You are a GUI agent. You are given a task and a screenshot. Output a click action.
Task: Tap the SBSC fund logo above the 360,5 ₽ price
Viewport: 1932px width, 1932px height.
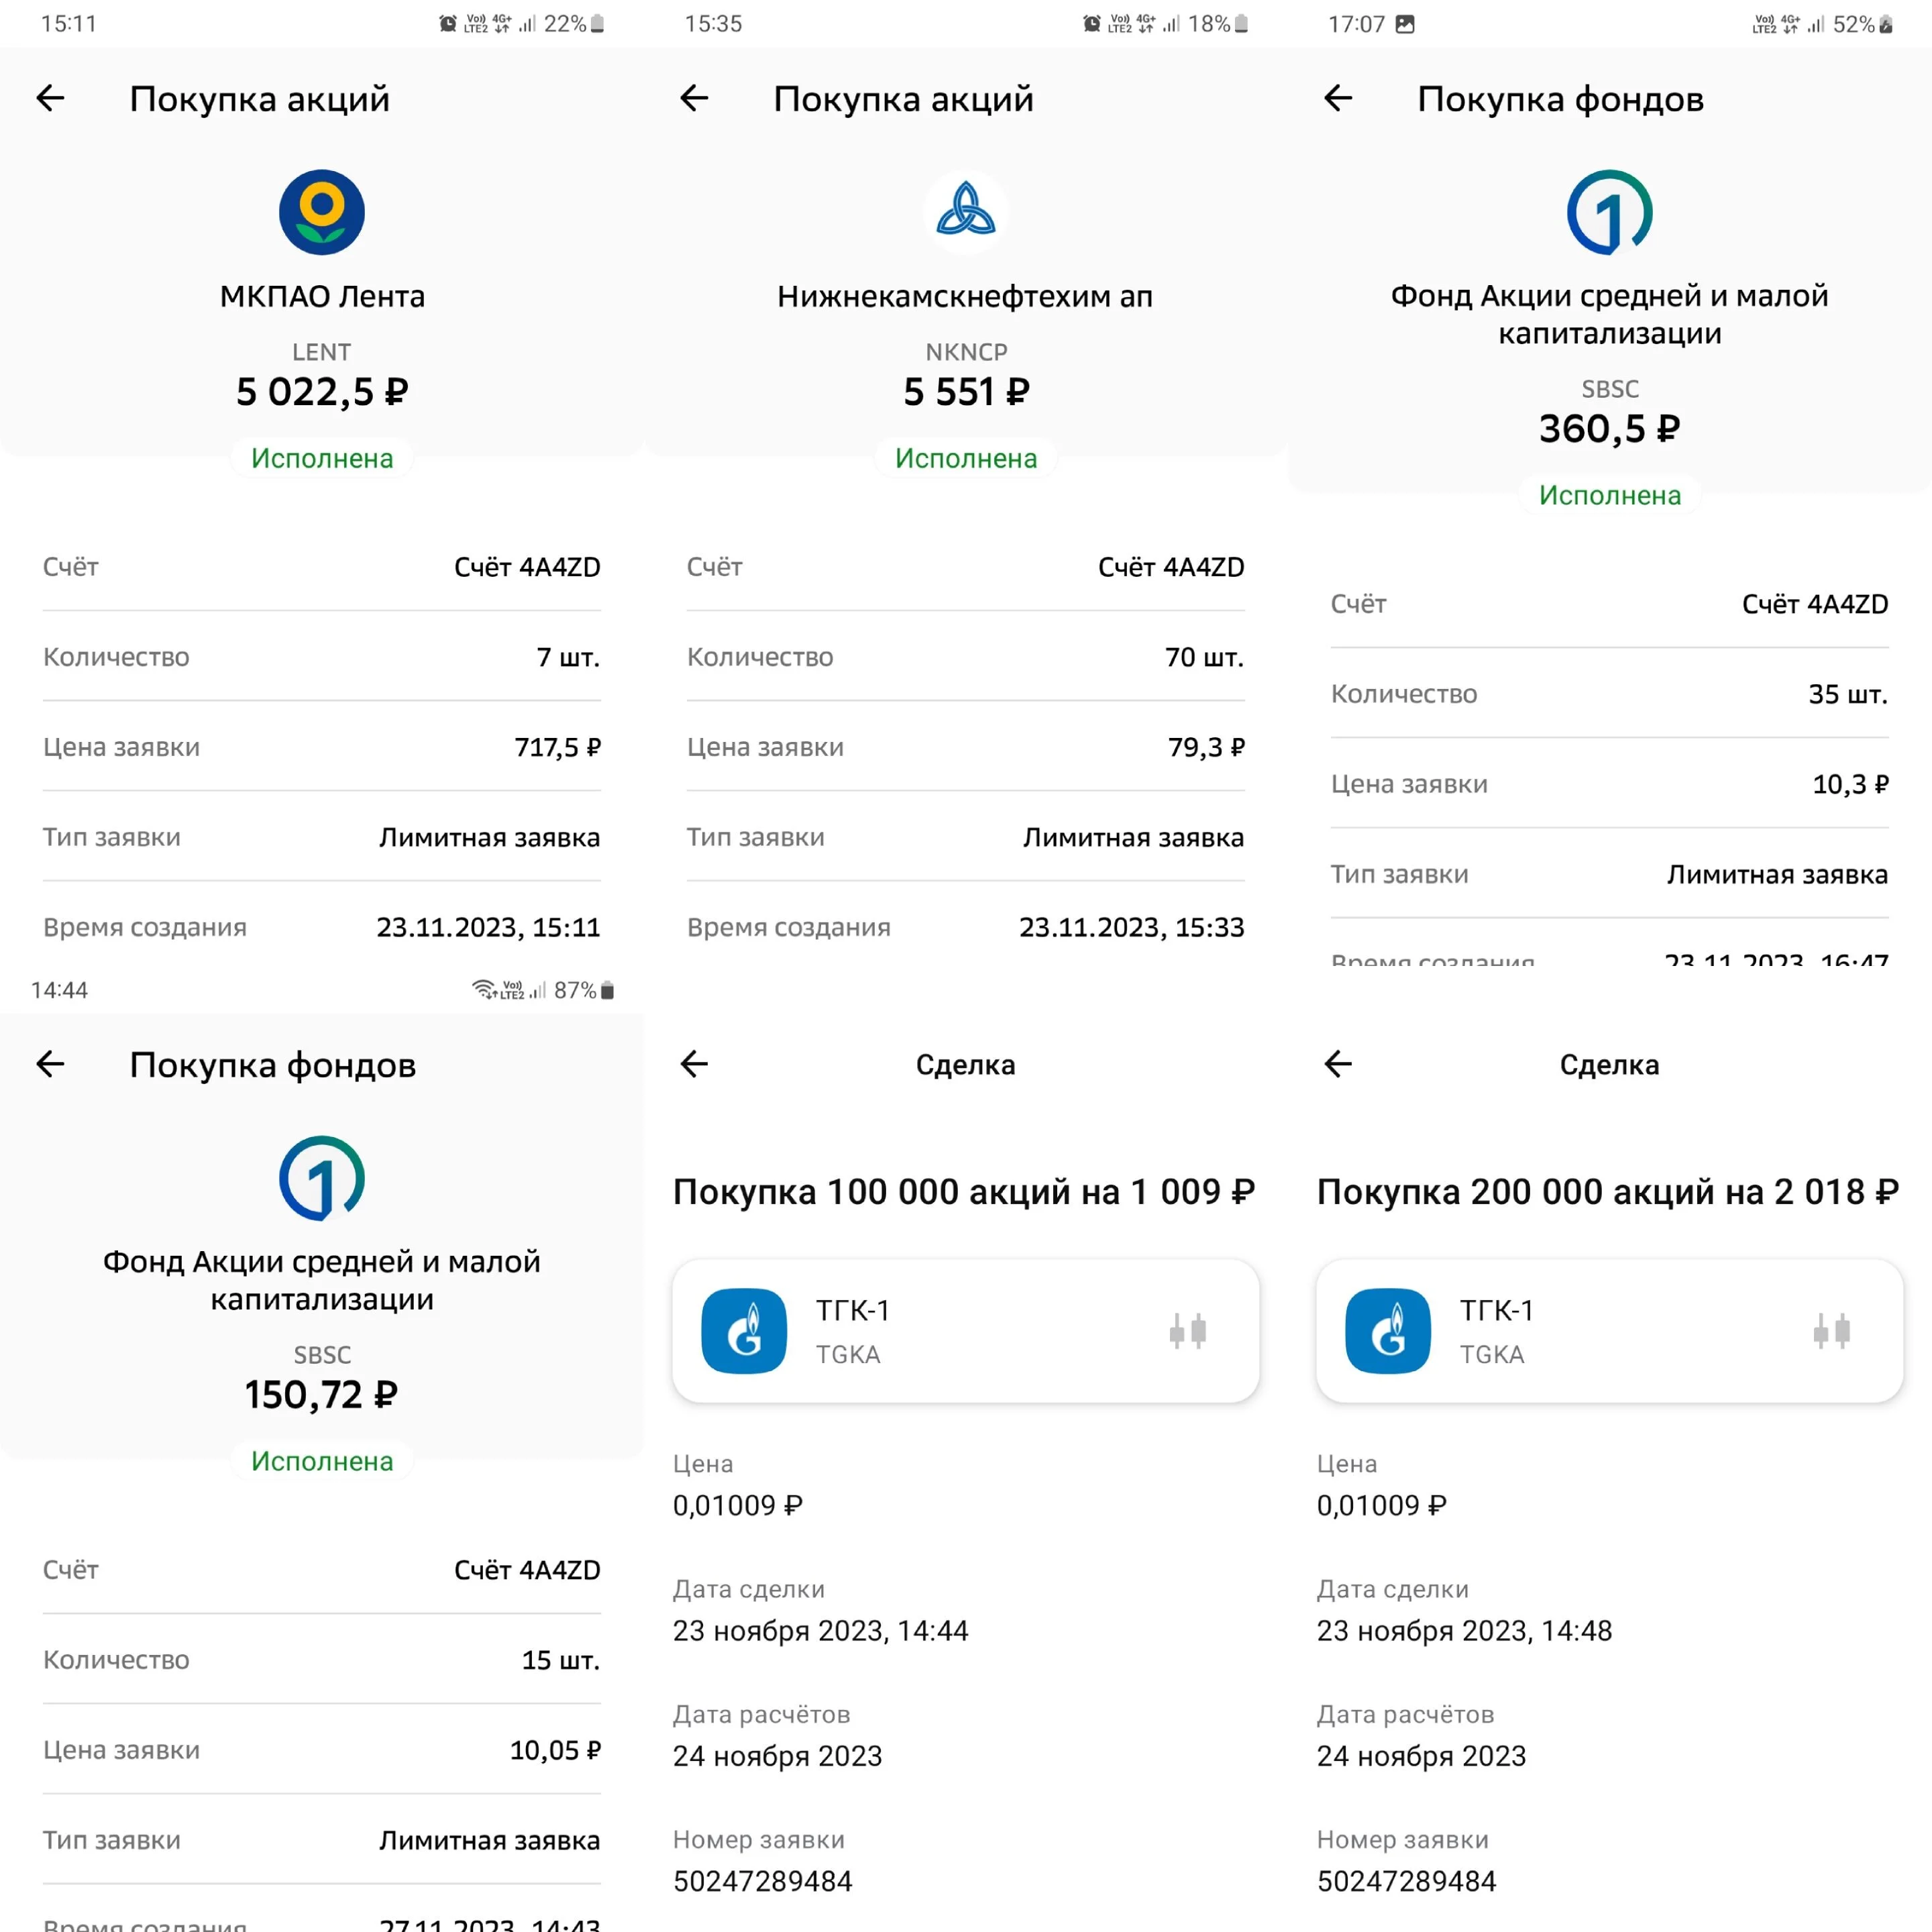[x=1610, y=212]
